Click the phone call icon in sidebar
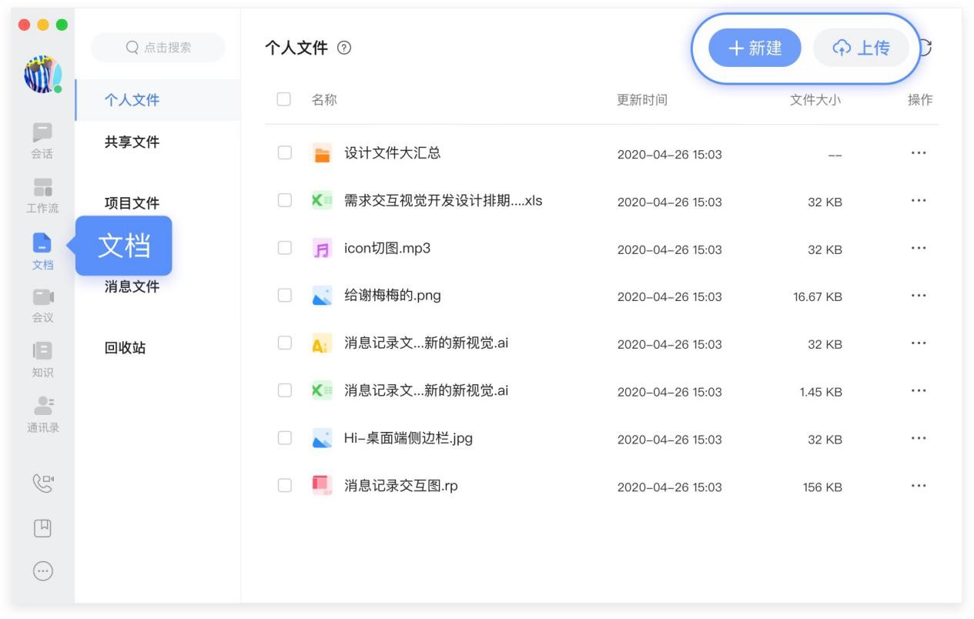 (x=42, y=483)
